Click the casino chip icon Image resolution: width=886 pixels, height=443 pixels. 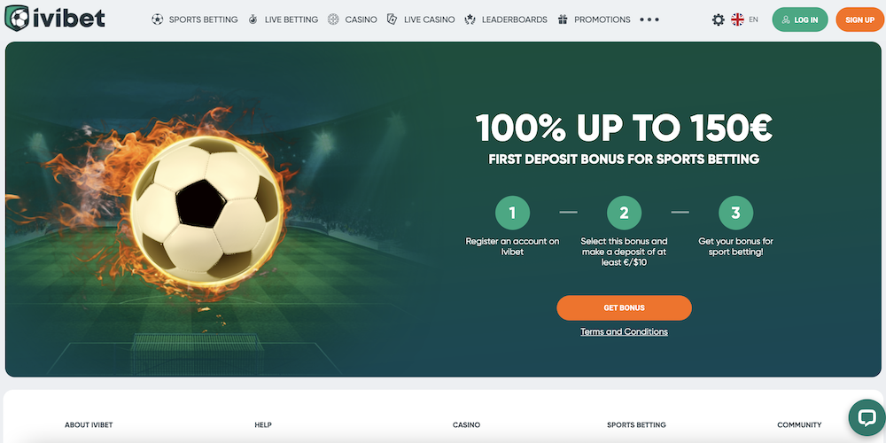tap(333, 19)
